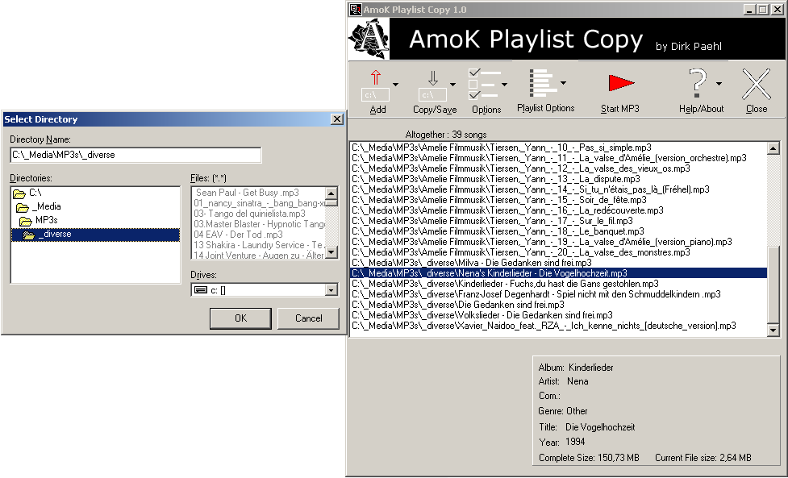
Task: Click '01_nancy_sinatra_-_bang_bang' file
Action: 260,203
